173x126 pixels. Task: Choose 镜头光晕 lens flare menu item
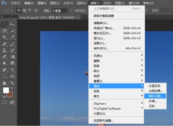coord(155,96)
